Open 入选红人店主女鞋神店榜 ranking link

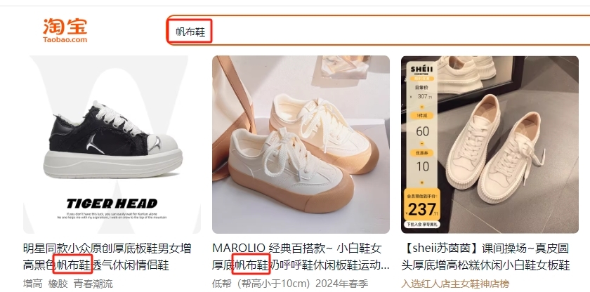tap(455, 284)
